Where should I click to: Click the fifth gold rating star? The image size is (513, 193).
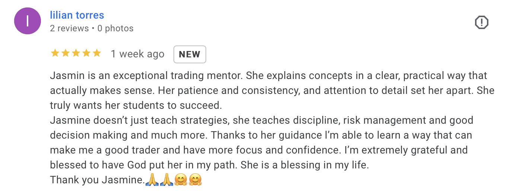[x=97, y=54]
